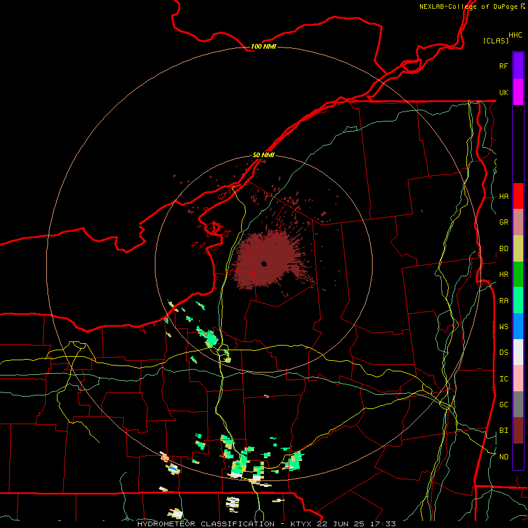Click the "100 NMI" range ring label
Viewport: 528px width, 528px height.
263,46
